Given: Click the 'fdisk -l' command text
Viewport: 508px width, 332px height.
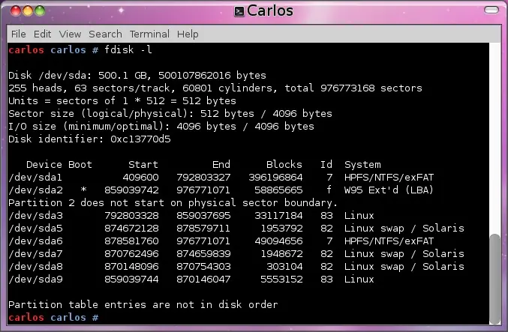Looking at the screenshot, I should click(x=128, y=49).
